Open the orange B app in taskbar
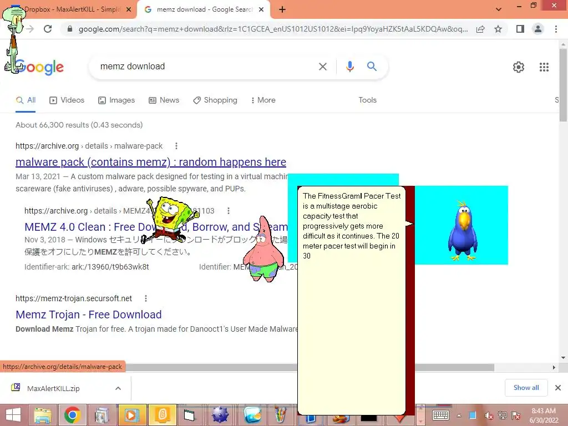The image size is (568, 426). point(161,415)
